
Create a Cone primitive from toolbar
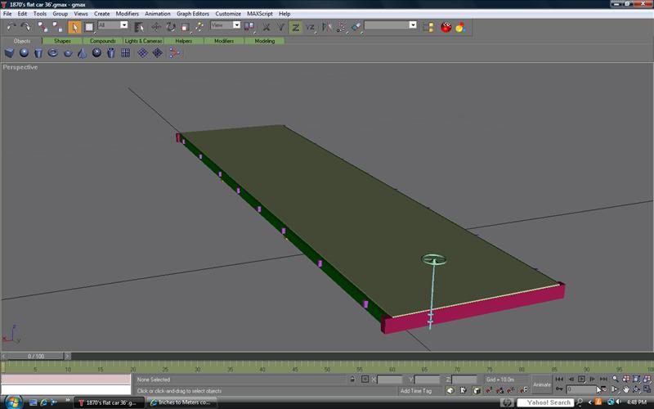(x=82, y=53)
